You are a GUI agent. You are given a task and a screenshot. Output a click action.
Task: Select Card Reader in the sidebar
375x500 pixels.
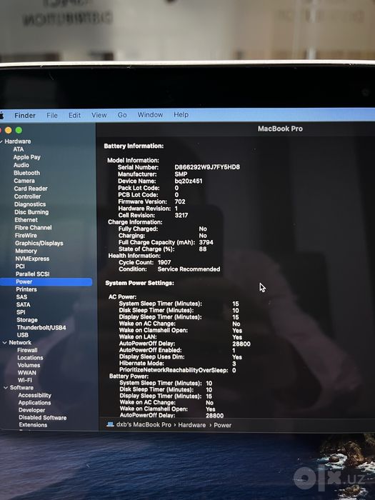31,189
